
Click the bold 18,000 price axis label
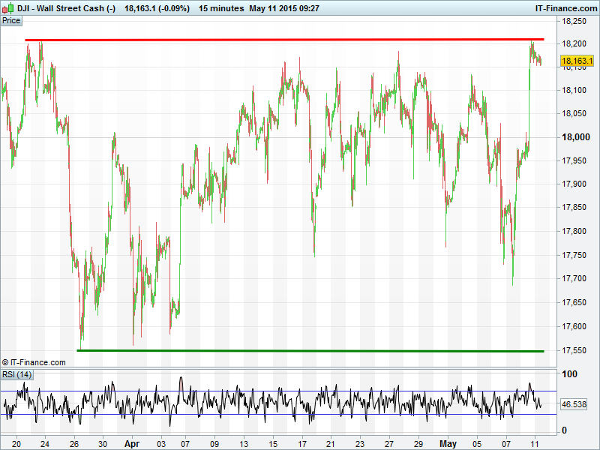pyautogui.click(x=575, y=137)
